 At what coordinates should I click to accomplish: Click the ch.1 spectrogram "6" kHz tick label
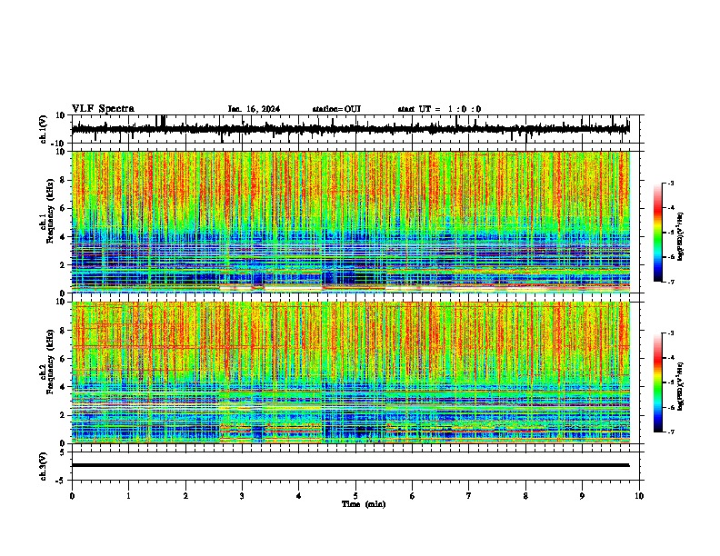click(x=63, y=208)
